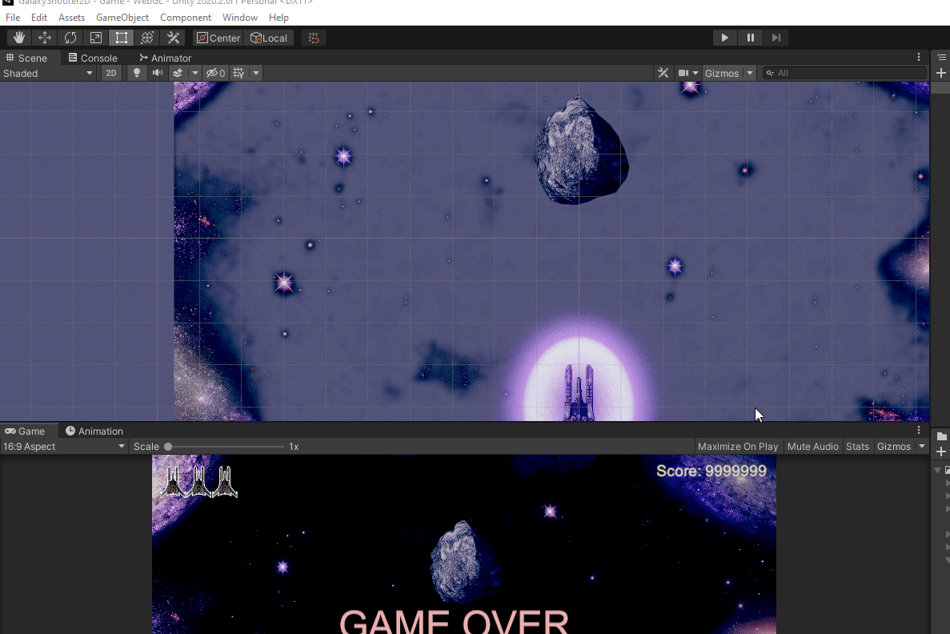This screenshot has height=634, width=950.
Task: Switch to the Animator tab
Action: 165,58
